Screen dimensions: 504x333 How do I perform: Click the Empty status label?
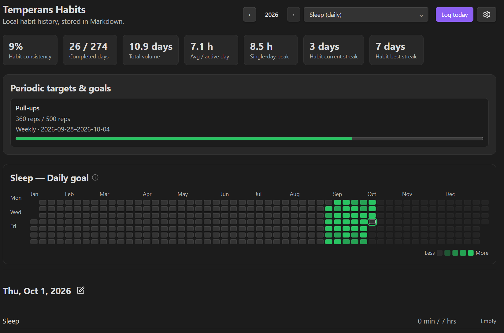[x=488, y=321]
